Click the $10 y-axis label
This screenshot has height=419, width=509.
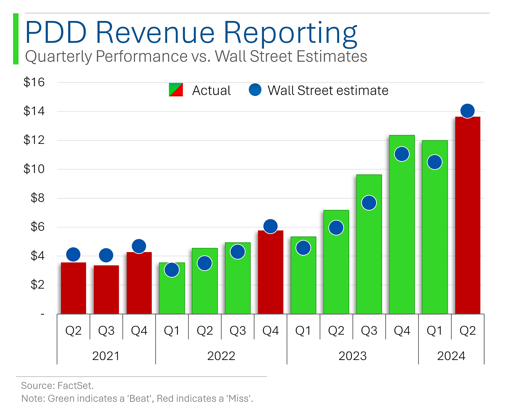pos(34,169)
